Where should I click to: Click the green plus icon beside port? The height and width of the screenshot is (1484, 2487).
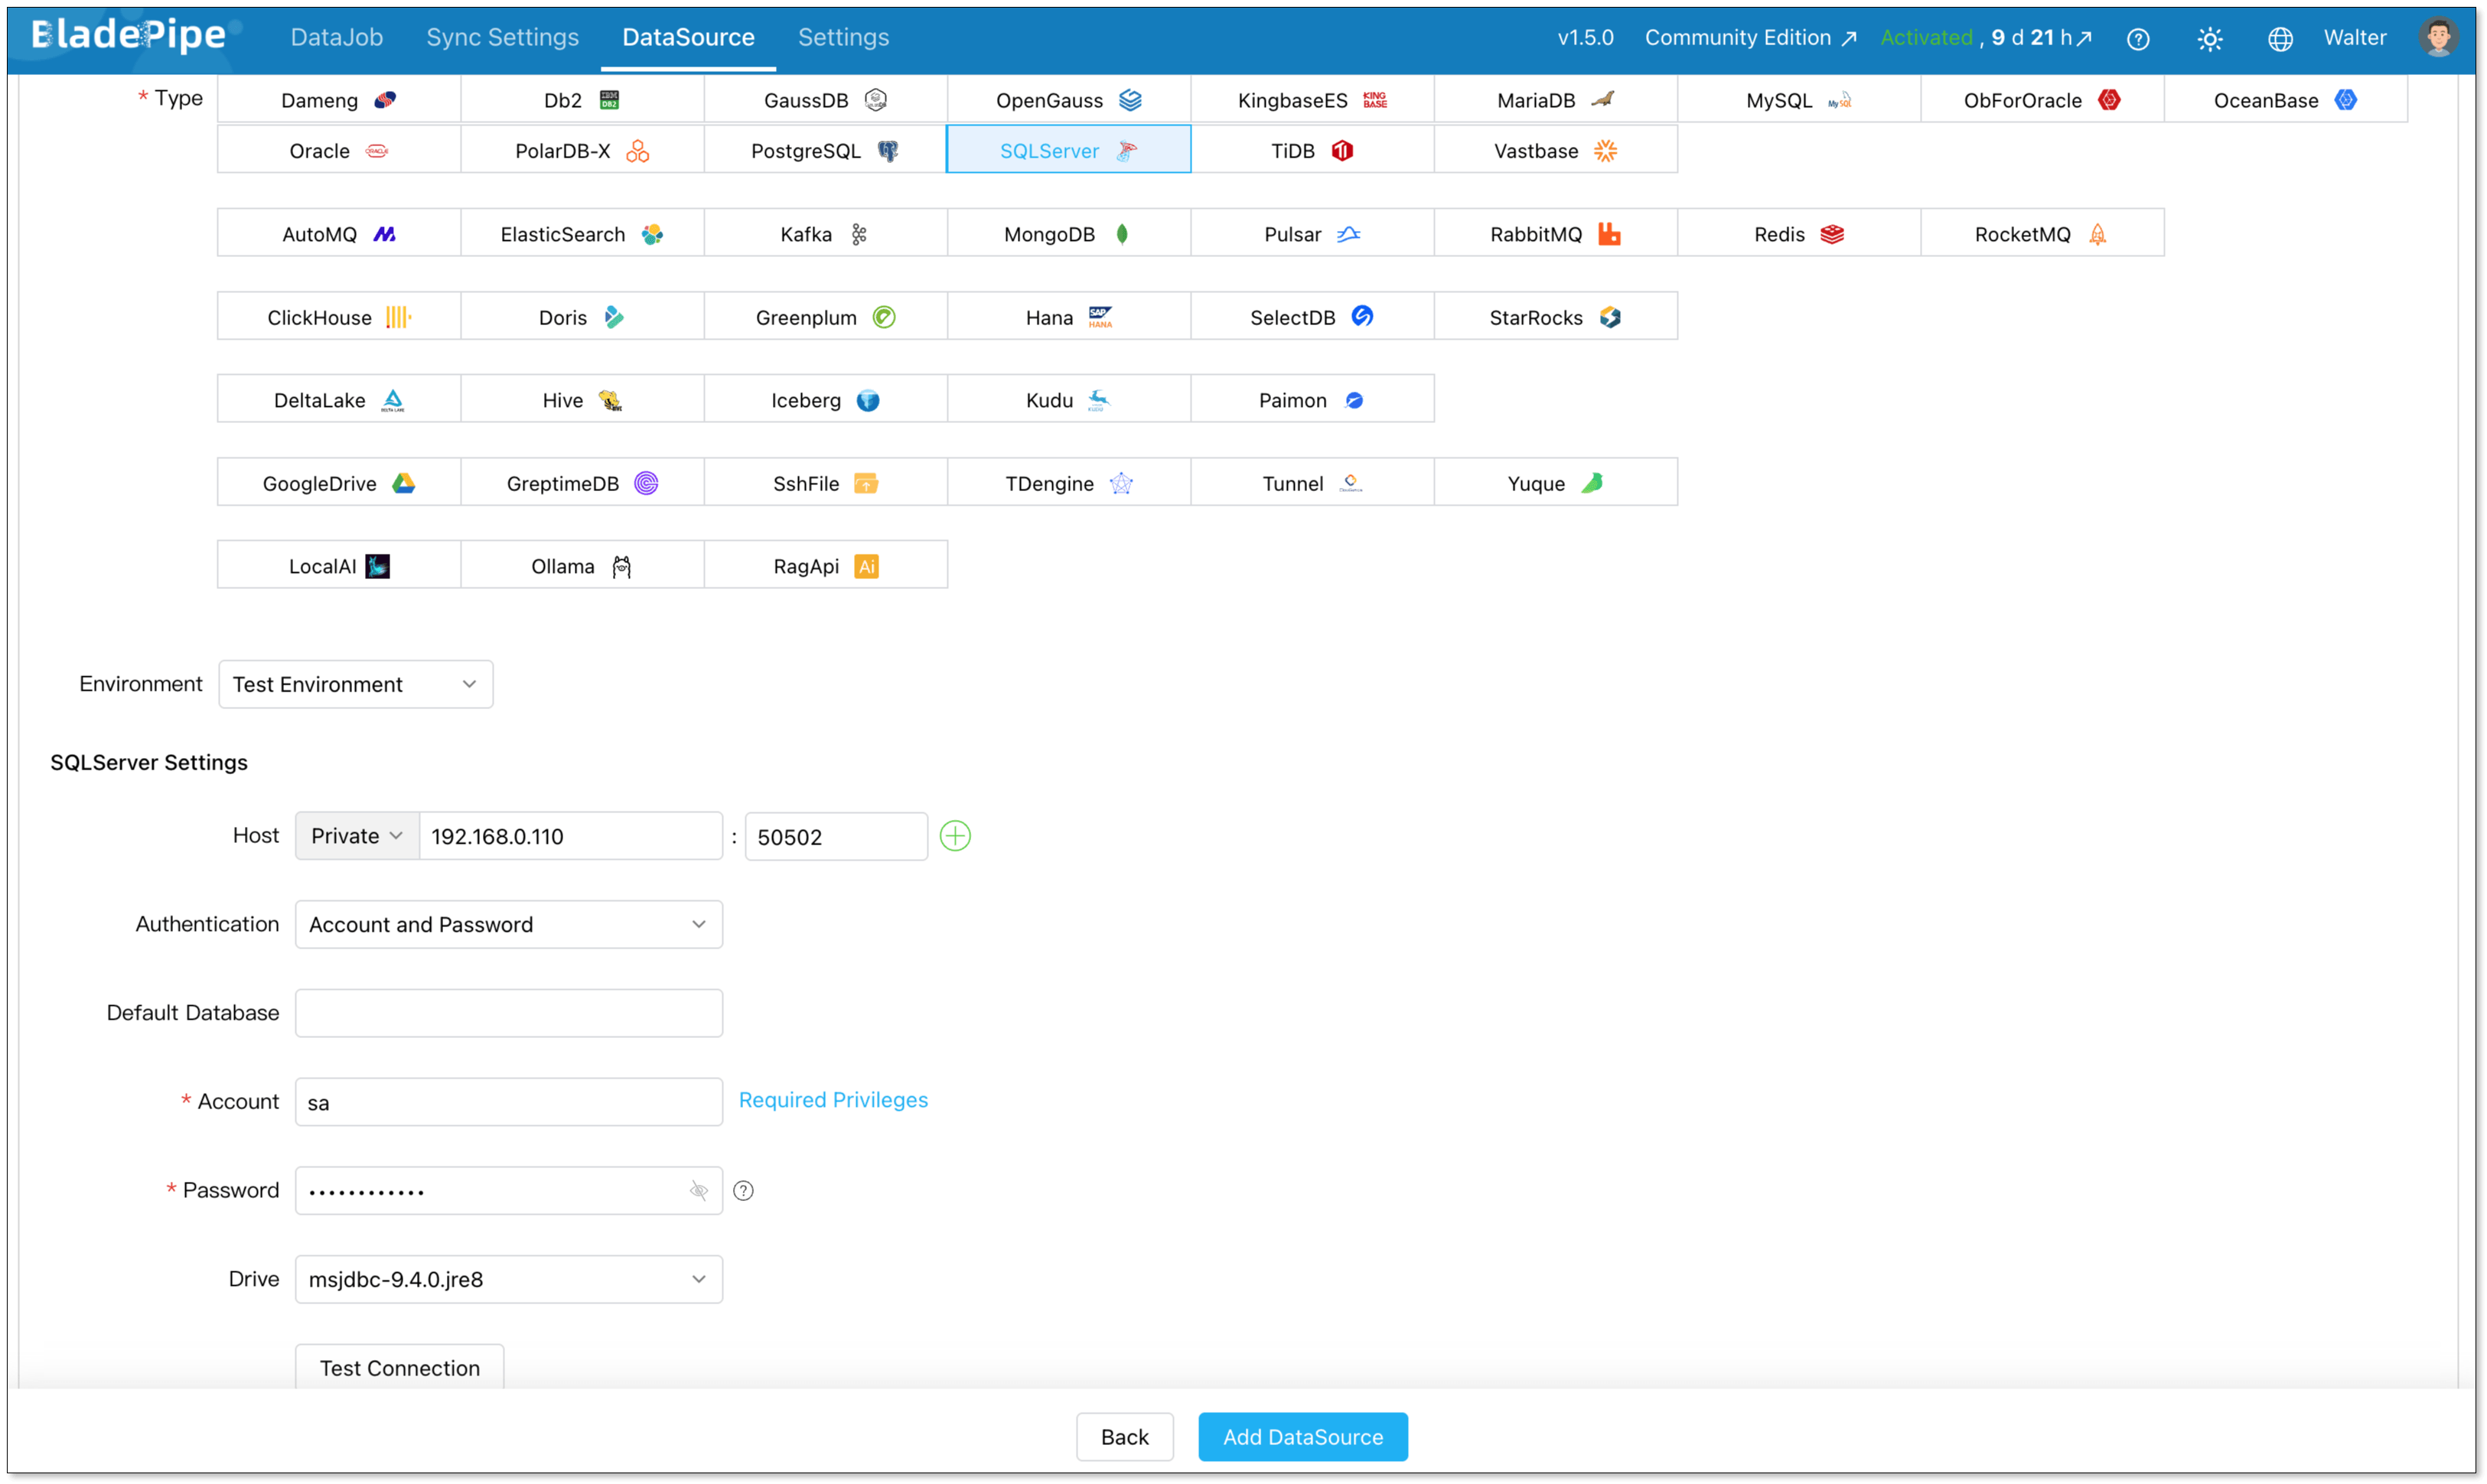coord(954,836)
